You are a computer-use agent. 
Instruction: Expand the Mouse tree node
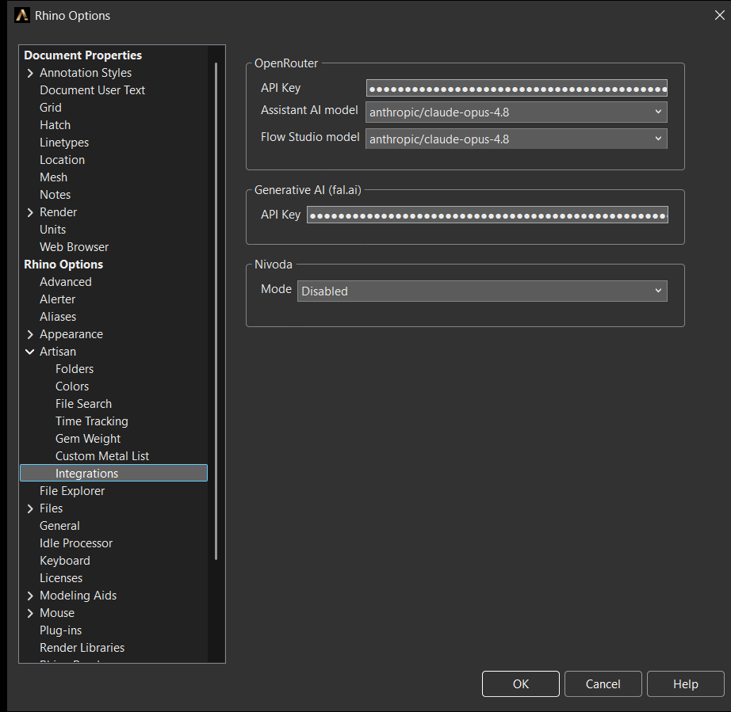coord(30,613)
